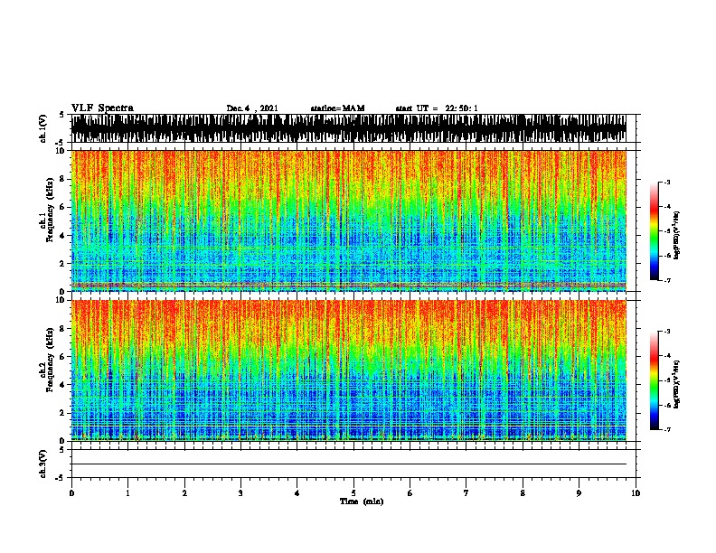
Task: Click the '3' tick on time axis
Action: pos(240,493)
